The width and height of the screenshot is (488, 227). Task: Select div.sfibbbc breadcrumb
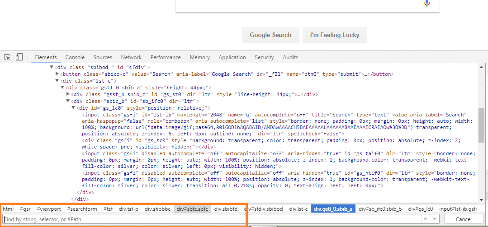[157, 209]
